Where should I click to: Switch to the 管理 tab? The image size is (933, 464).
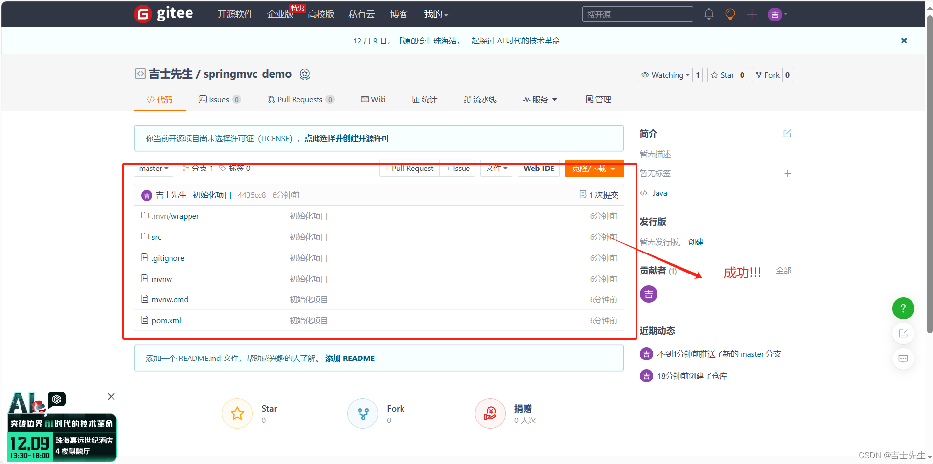tap(598, 99)
